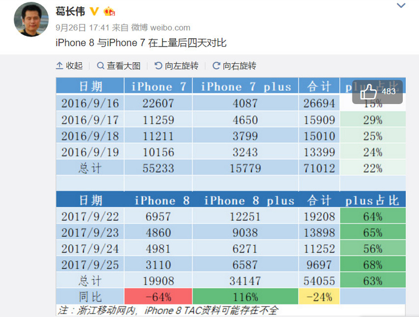
Task: Click the 29% plus share cell
Action: [373, 120]
